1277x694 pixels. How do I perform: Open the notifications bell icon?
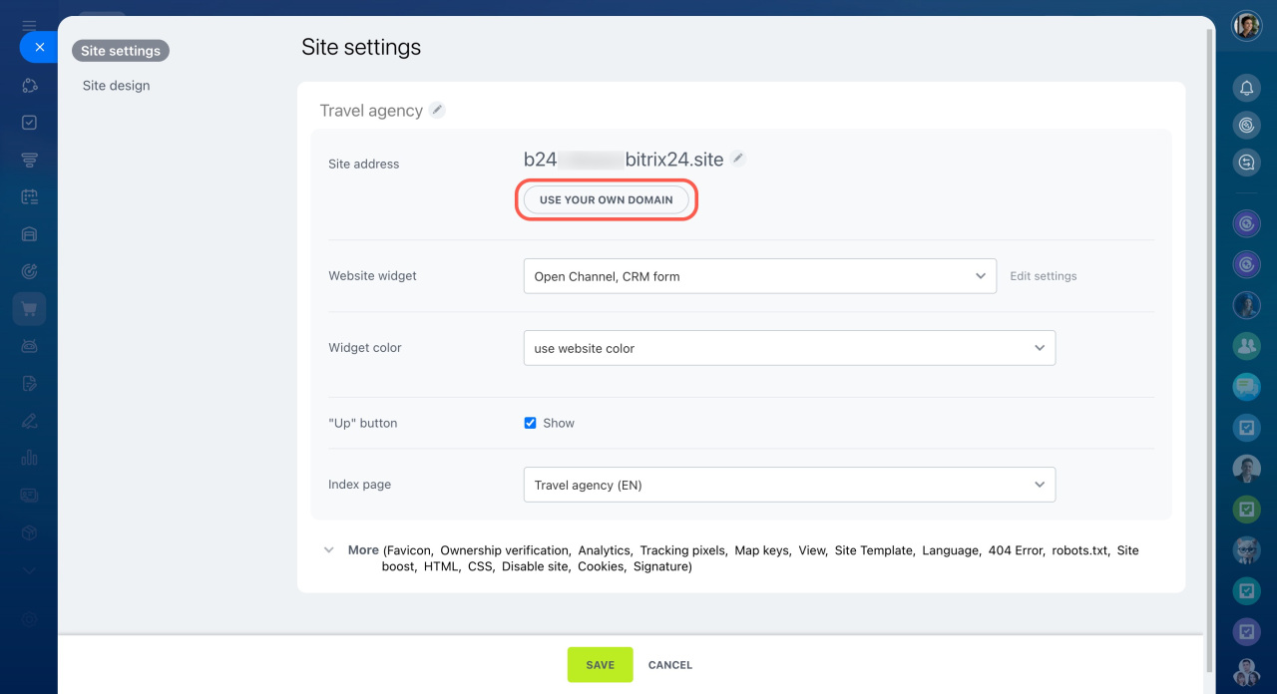click(1247, 89)
